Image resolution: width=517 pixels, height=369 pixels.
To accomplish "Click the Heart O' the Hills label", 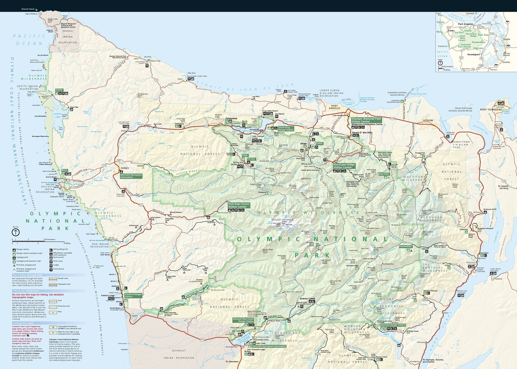I will point(362,133).
